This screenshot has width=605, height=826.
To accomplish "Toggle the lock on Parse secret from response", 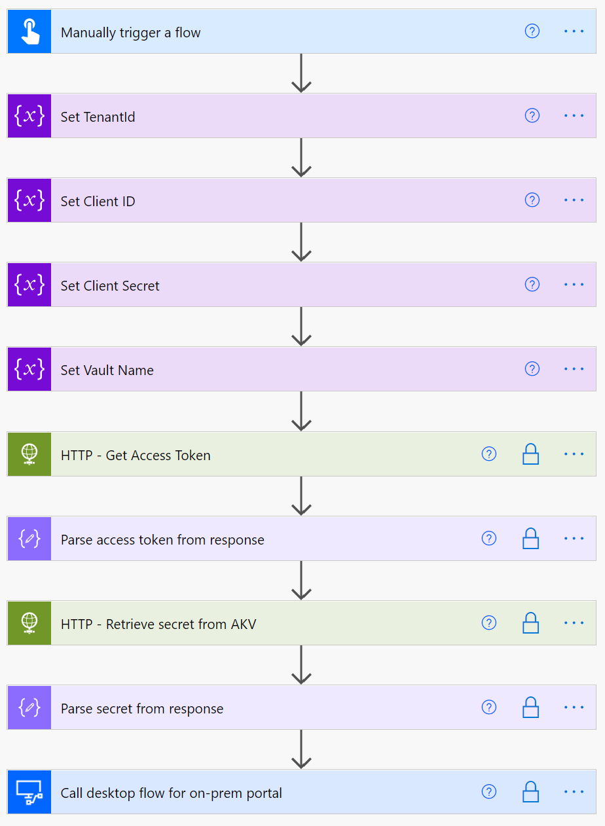I will (x=530, y=707).
